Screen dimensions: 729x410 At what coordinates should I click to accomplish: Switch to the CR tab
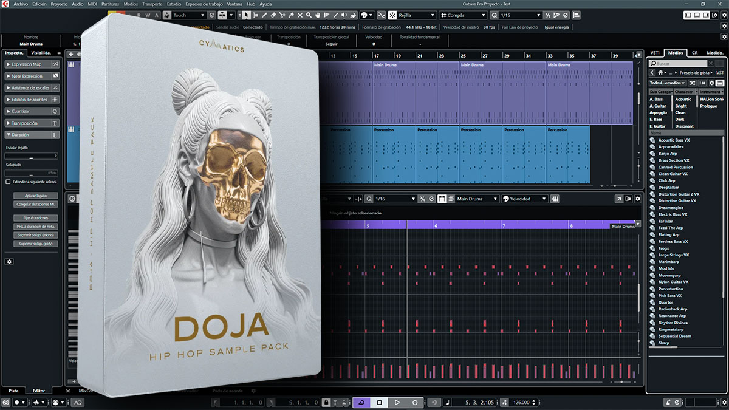694,53
